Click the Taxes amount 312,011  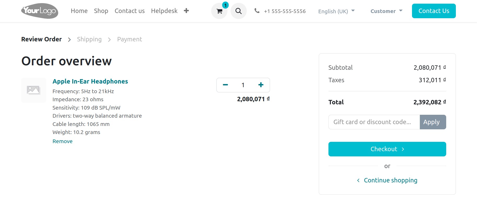coord(432,80)
